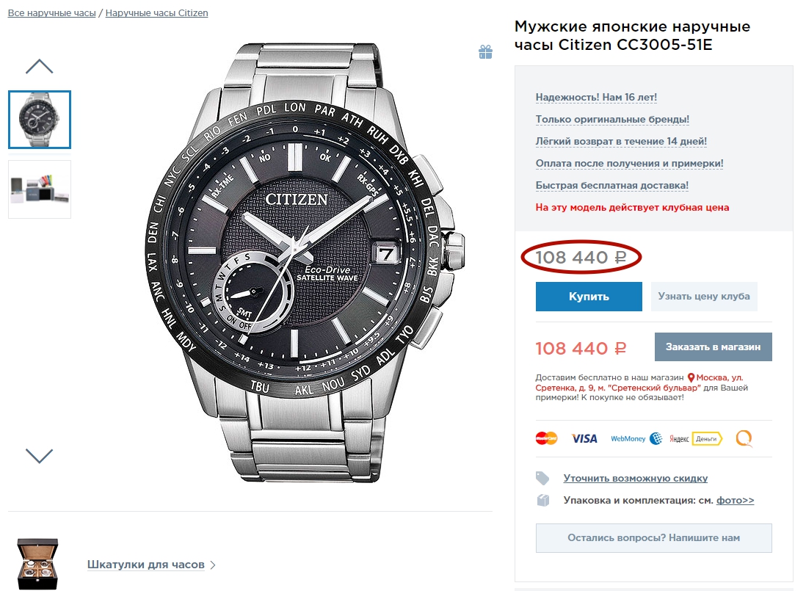Click the gift icon above the watch
The height and width of the screenshot is (591, 806).
point(485,51)
